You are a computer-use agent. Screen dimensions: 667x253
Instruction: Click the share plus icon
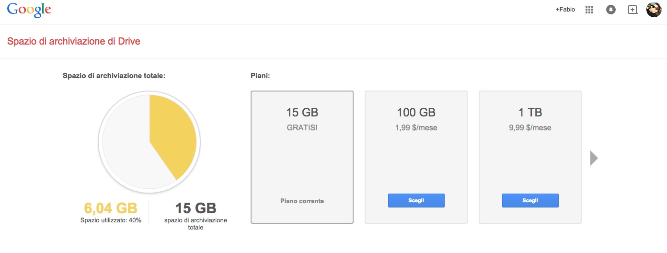(633, 10)
